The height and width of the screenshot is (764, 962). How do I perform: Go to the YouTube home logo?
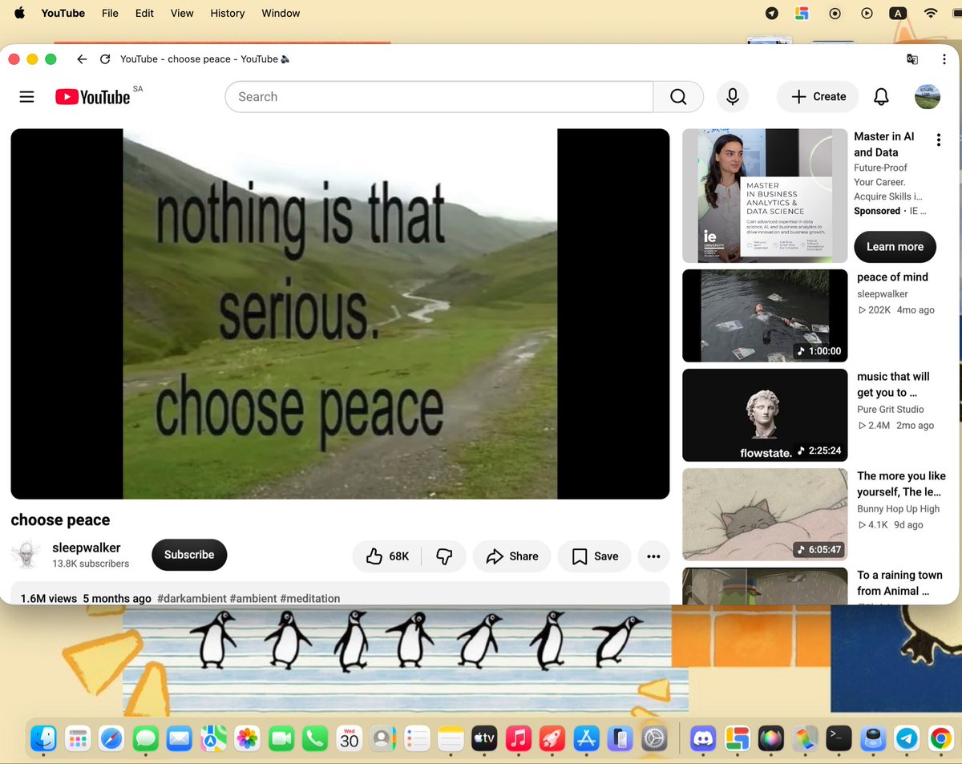tap(93, 97)
